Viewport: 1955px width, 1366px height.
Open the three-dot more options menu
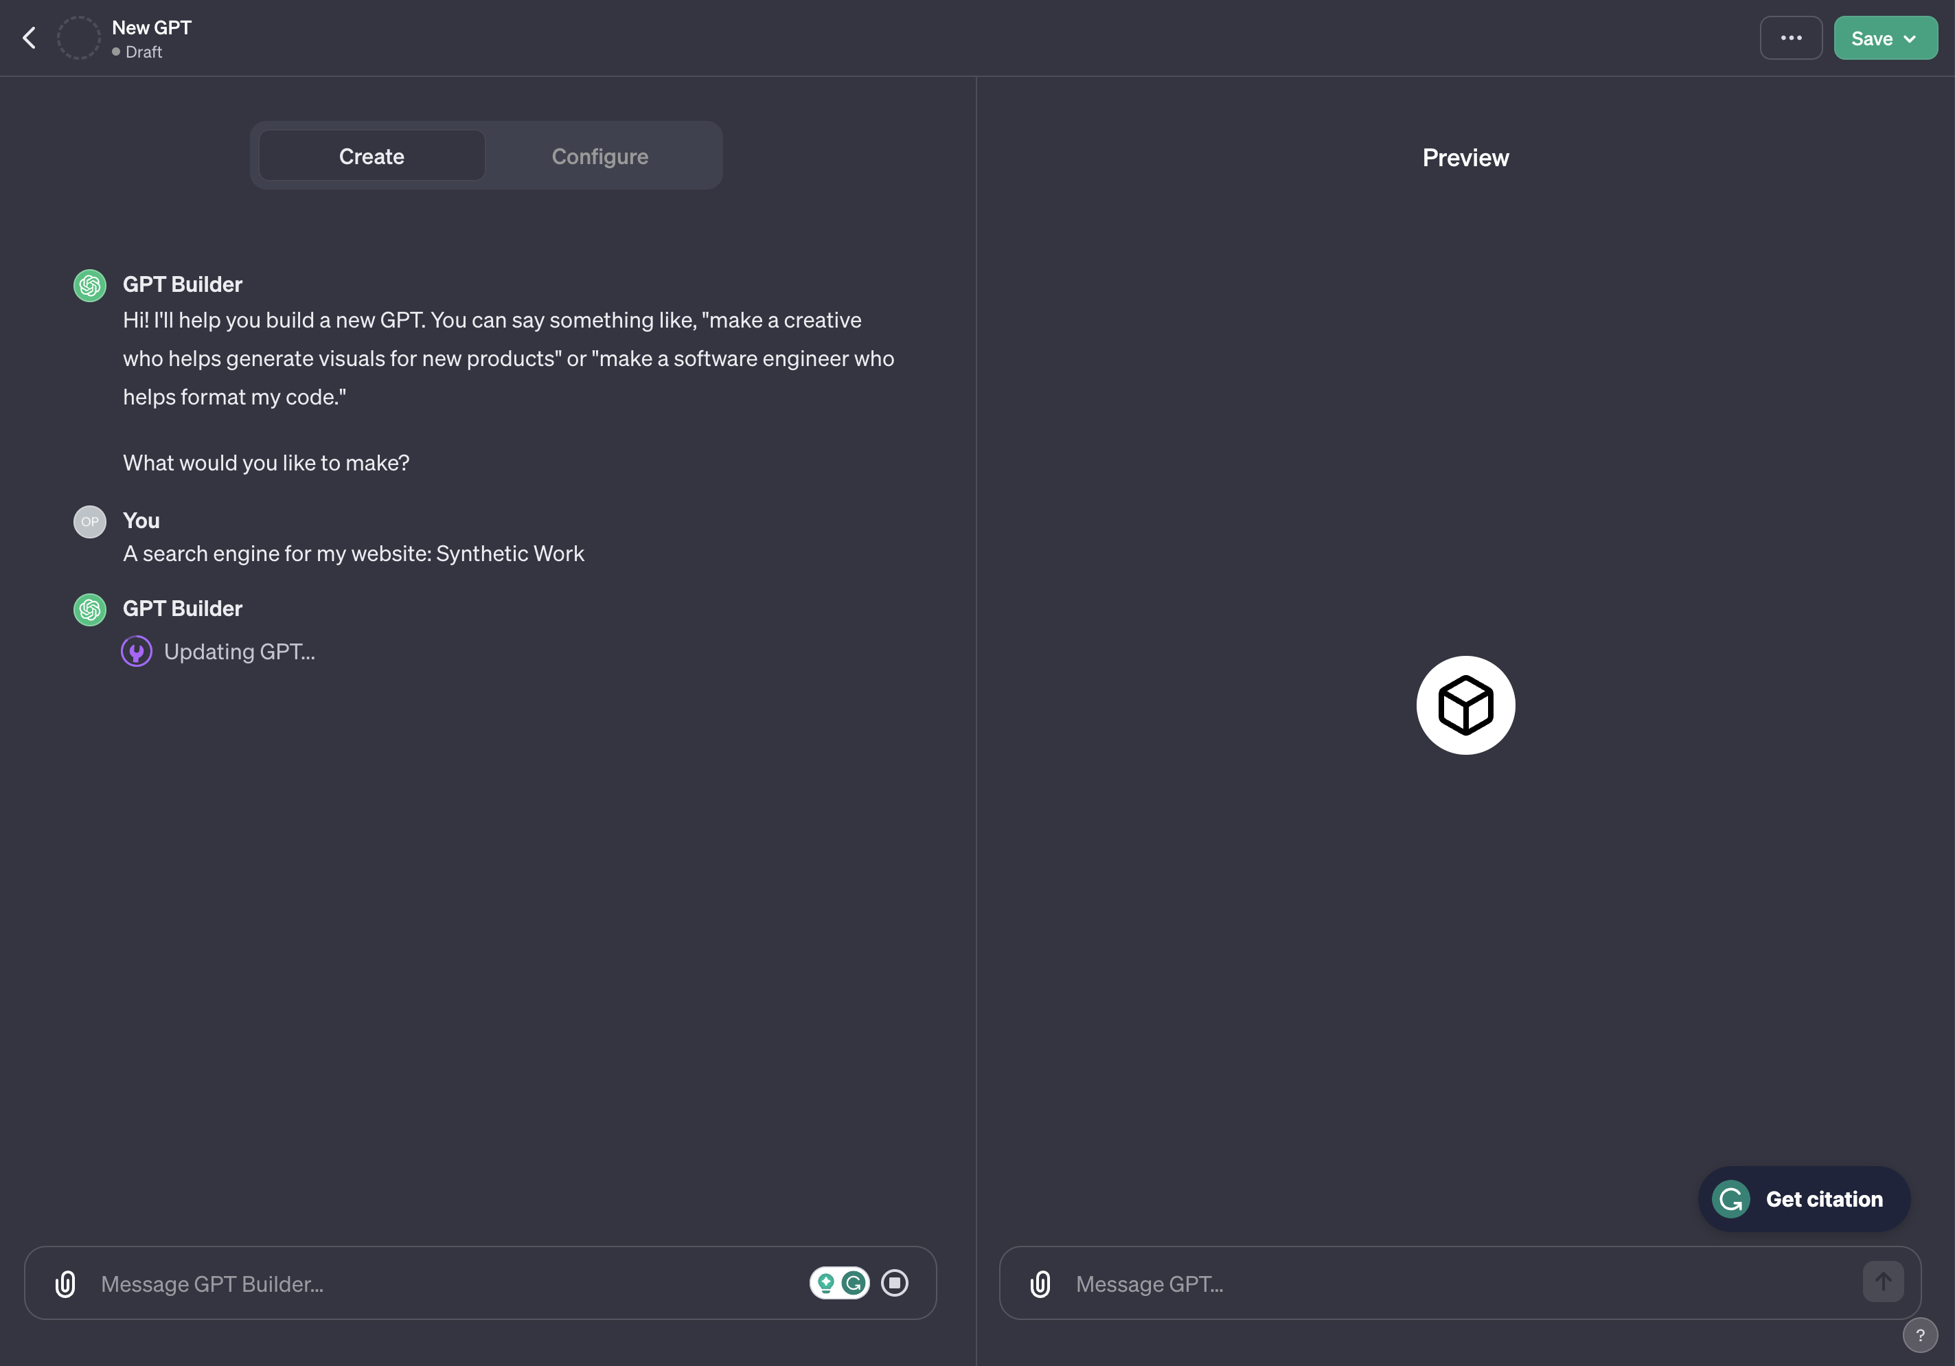click(1791, 38)
